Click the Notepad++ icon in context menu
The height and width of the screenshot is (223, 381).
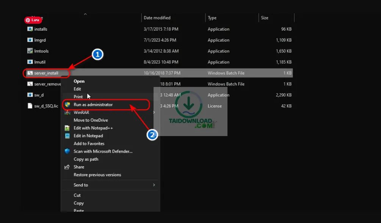(67, 128)
